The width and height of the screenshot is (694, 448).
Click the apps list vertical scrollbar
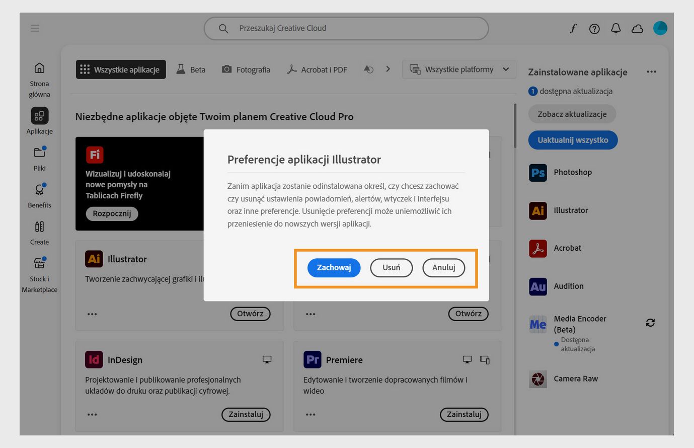click(x=515, y=126)
